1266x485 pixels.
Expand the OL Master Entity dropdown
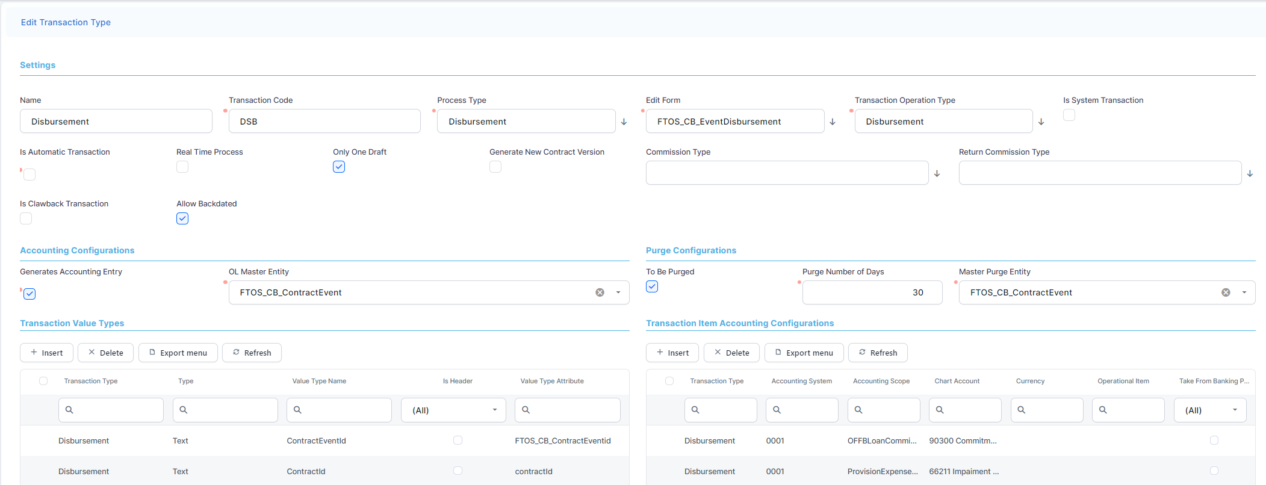point(618,292)
